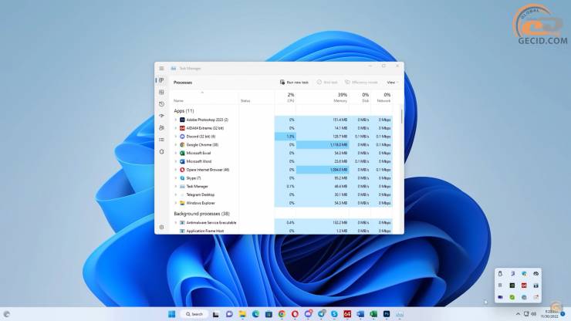
Task: Expand the Skype (7) process group
Action: [175, 178]
